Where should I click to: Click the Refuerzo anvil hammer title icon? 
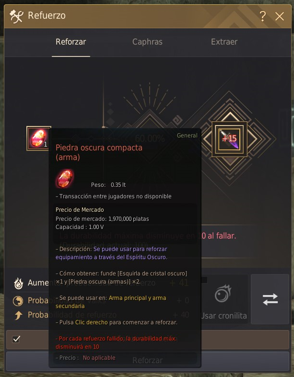[16, 16]
